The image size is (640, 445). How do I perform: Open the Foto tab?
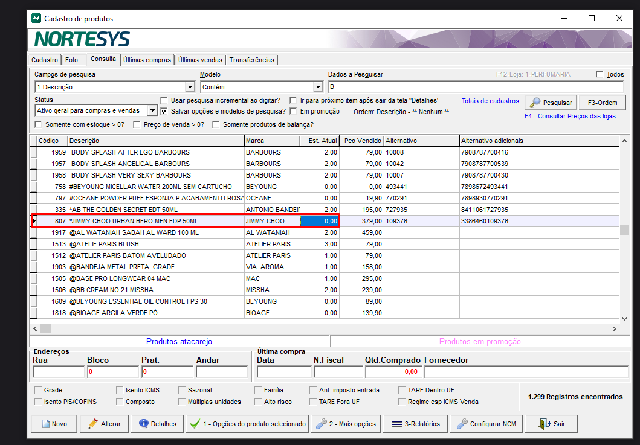[x=71, y=60]
